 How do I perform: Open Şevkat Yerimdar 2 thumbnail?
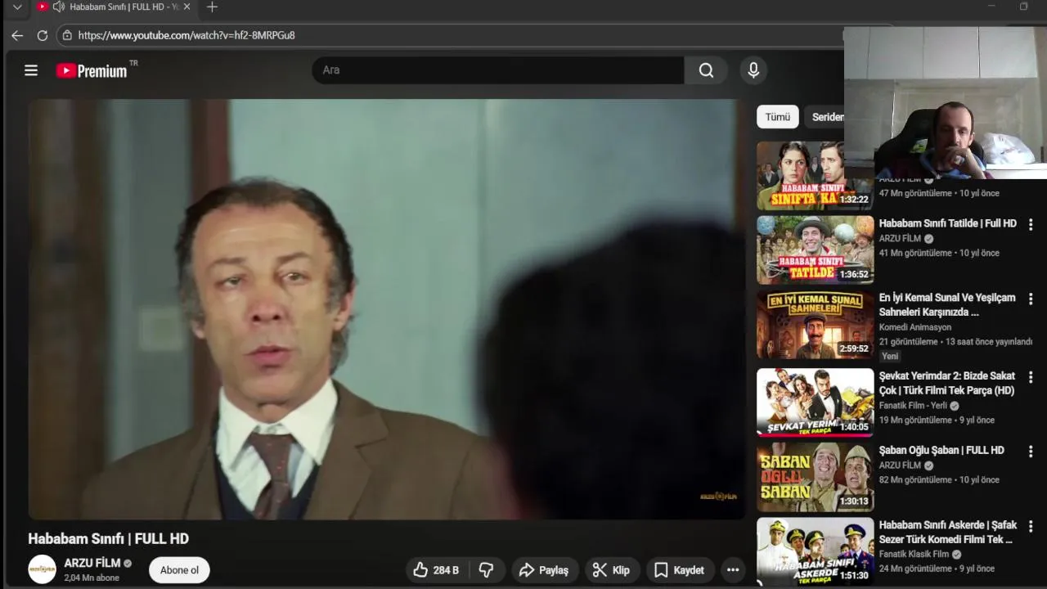(x=815, y=402)
